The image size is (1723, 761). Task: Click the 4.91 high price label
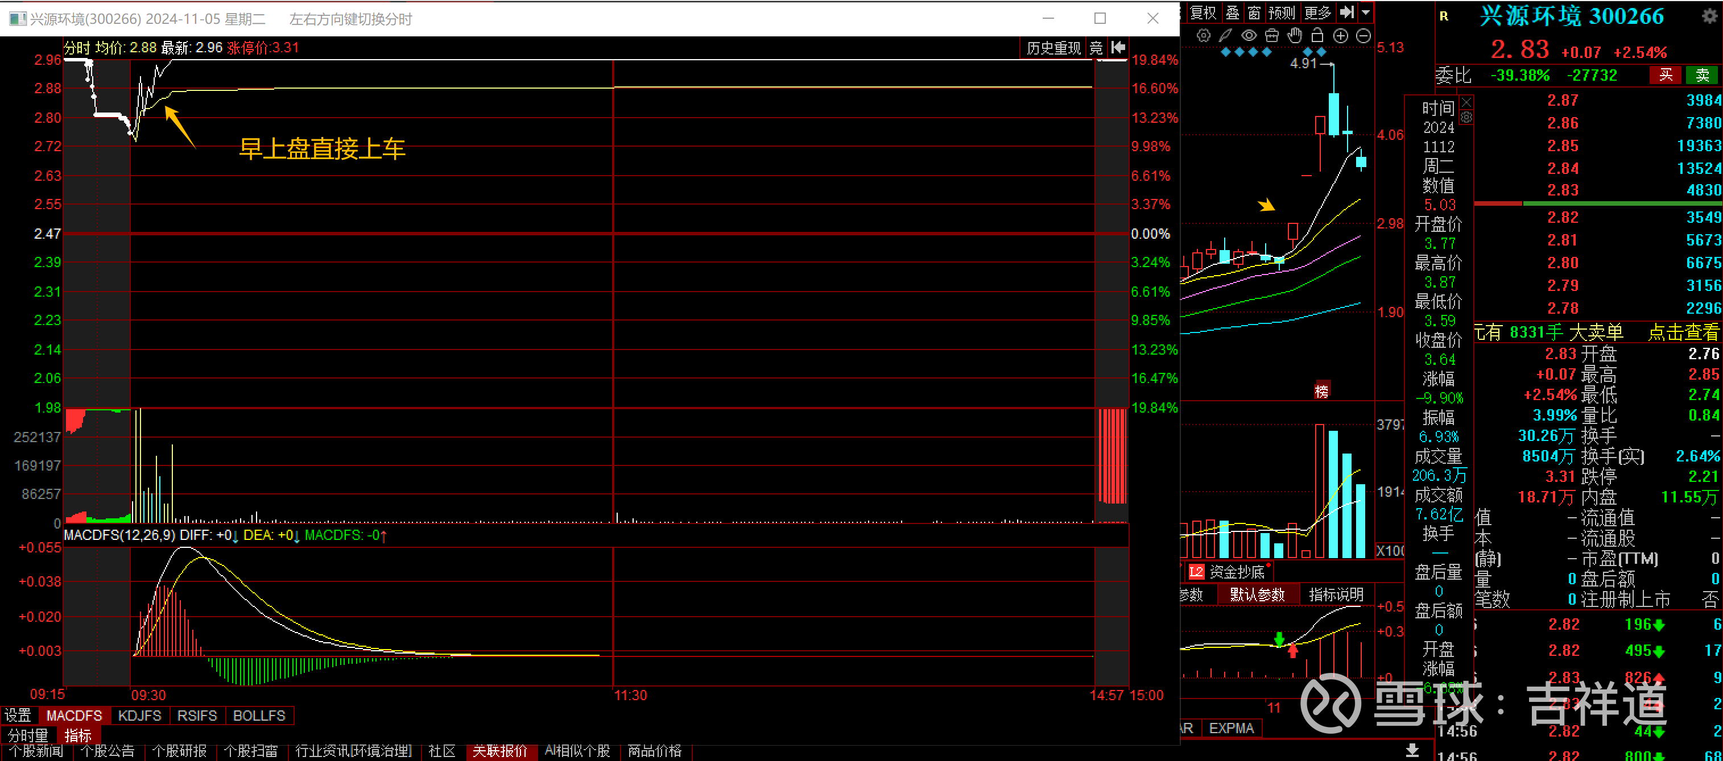click(1303, 64)
